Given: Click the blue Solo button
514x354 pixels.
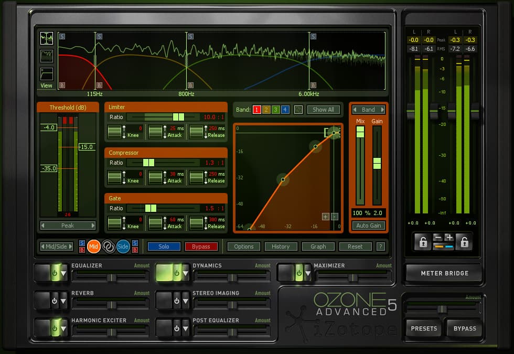Looking at the screenshot, I should pos(164,246).
